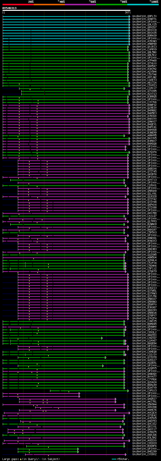
Task: Click label UniRef100_A7RXU0
Action: [x=144, y=116]
